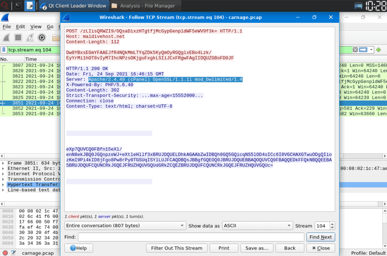The width and height of the screenshot is (387, 256).
Task: Click the network monitor icon near the clock
Action: (x=358, y=5)
